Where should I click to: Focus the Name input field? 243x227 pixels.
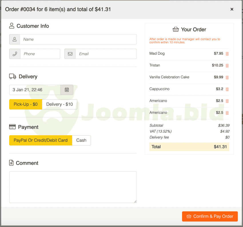(x=78, y=39)
